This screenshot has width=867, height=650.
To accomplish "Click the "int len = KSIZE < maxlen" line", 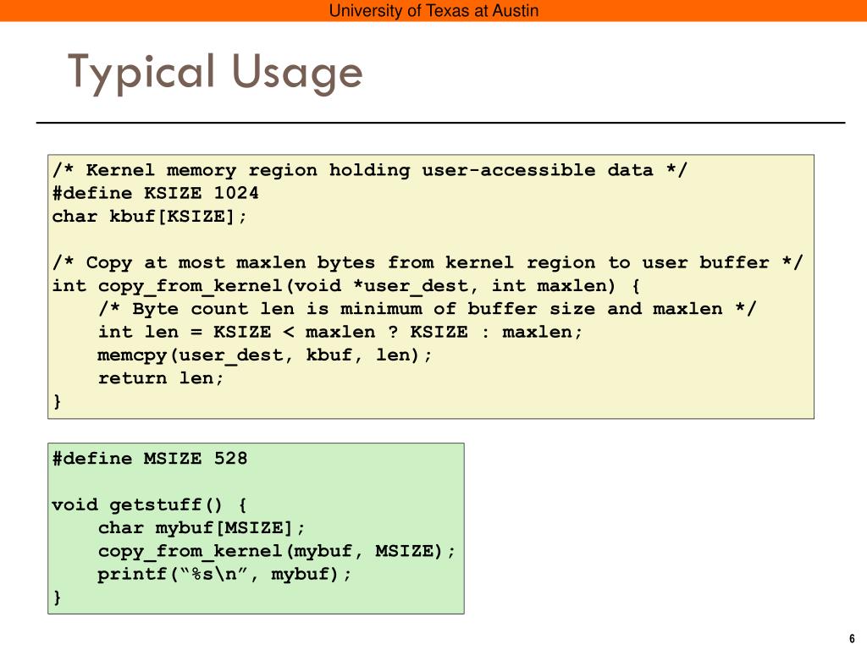I will [x=340, y=332].
